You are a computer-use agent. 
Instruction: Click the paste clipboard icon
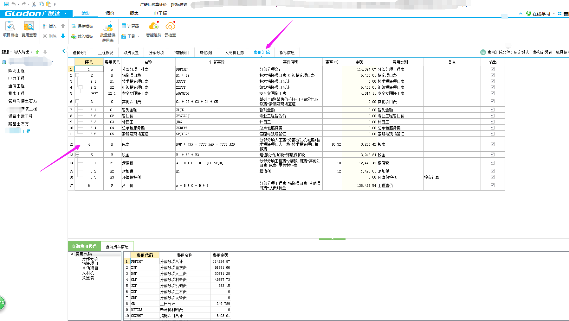(x=48, y=4)
